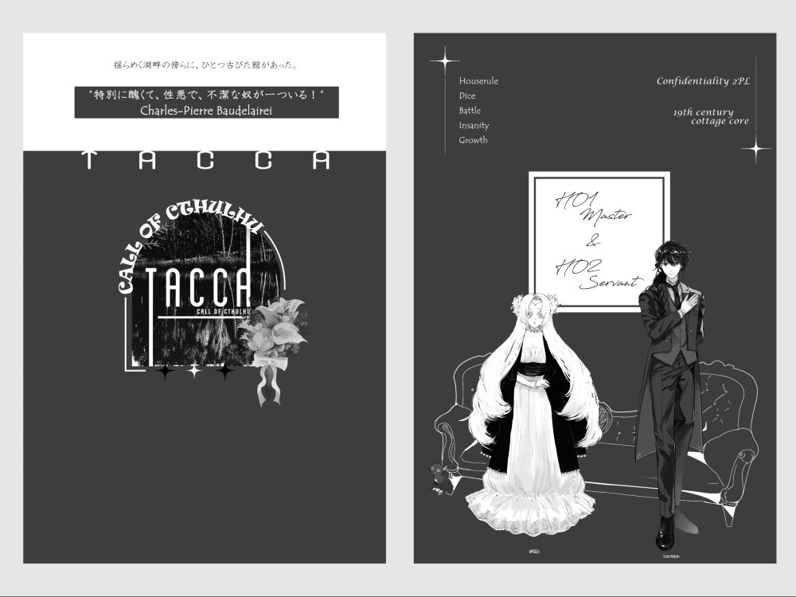
Task: Click the sparkle star above the contents list
Action: click(x=445, y=61)
